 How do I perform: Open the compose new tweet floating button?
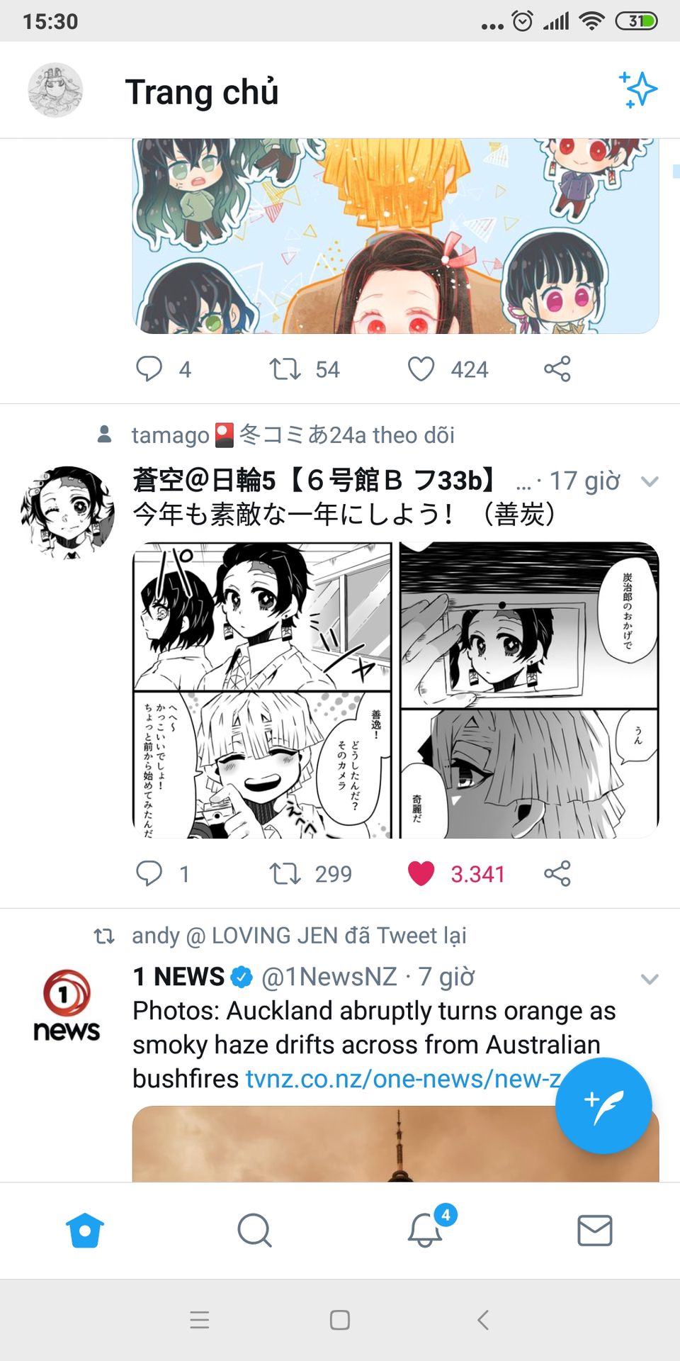603,1106
